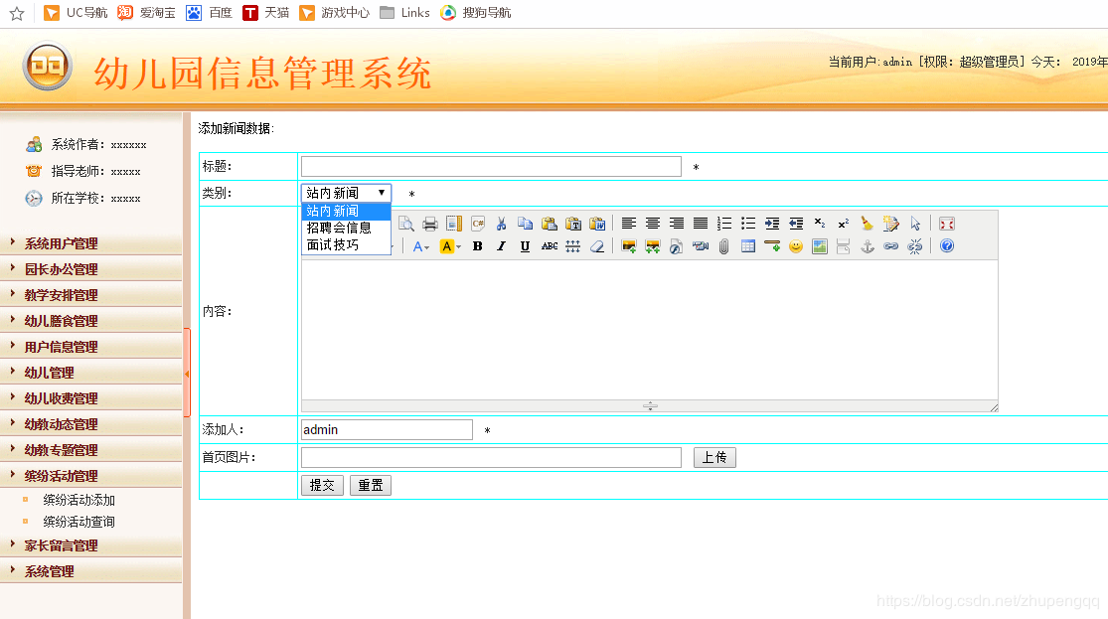The width and height of the screenshot is (1108, 619).
Task: Toggle underline formatting
Action: click(525, 245)
